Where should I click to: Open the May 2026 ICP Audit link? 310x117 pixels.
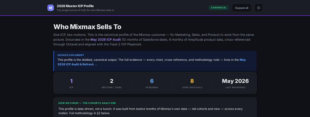[x=106, y=39]
